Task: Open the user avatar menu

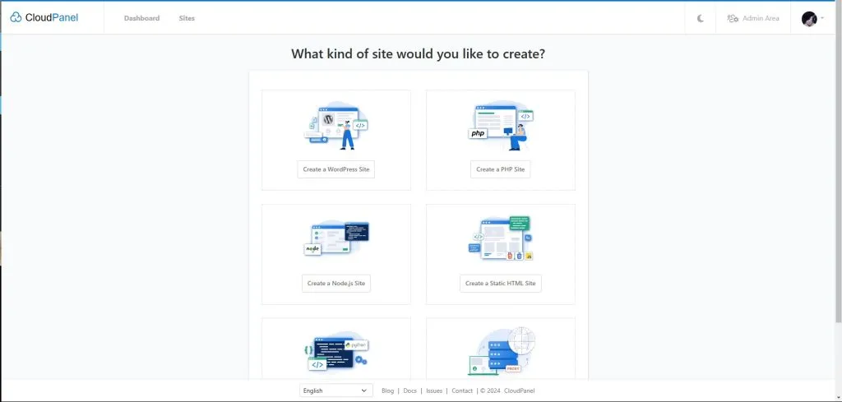Action: (x=812, y=19)
